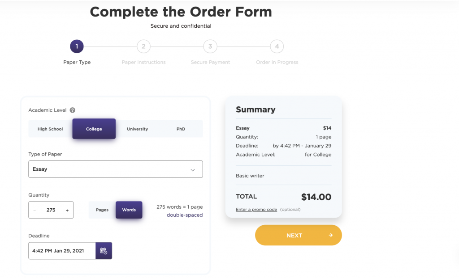
Task: Choose High School academic level
Action: pyautogui.click(x=50, y=129)
